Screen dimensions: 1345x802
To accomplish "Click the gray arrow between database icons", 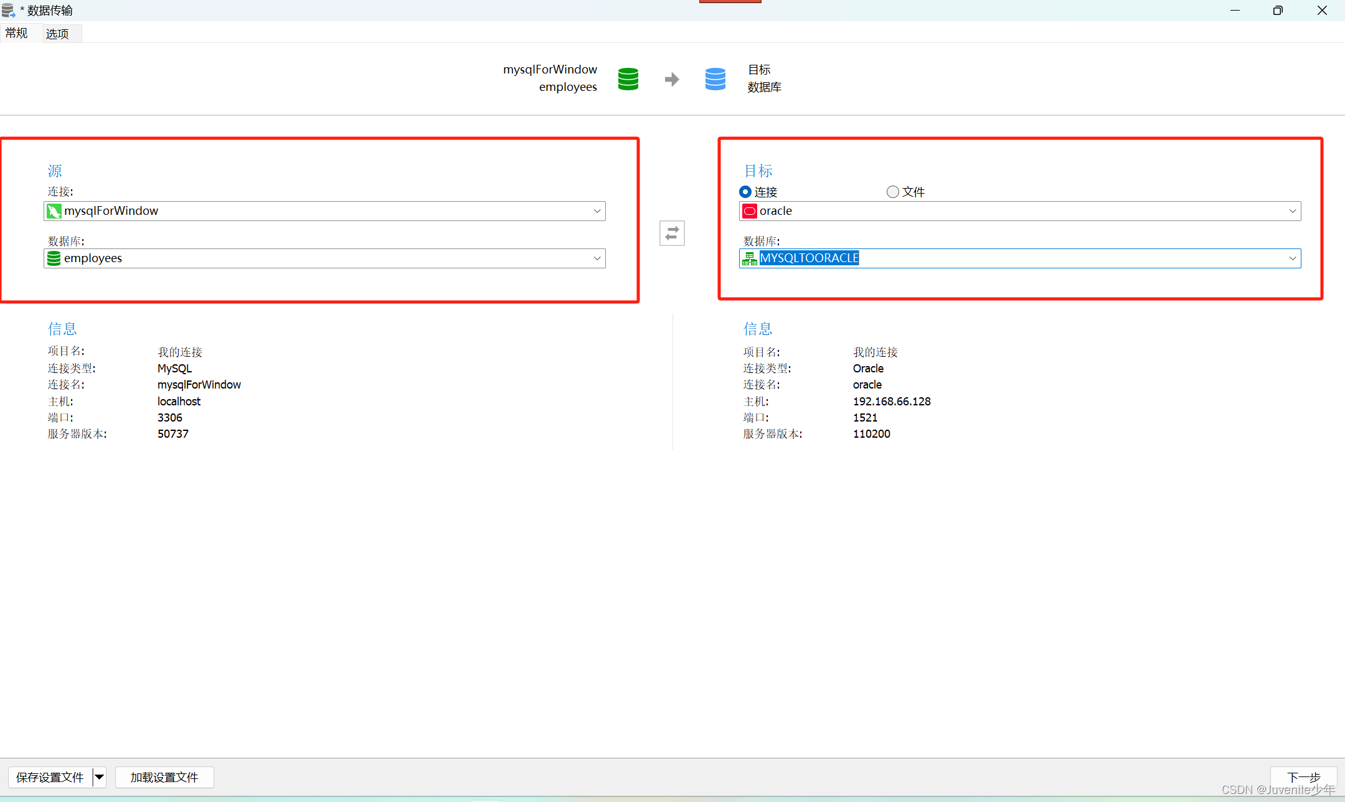I will pos(671,79).
